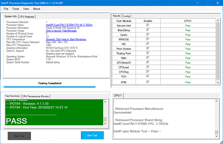Toggle the Genuine Intel enable checkbox
The image size is (223, 144).
[148, 25]
